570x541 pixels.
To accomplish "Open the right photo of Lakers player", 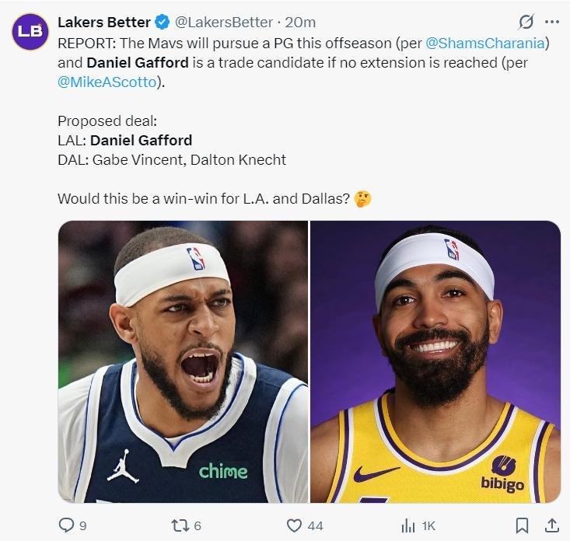I will 435,361.
